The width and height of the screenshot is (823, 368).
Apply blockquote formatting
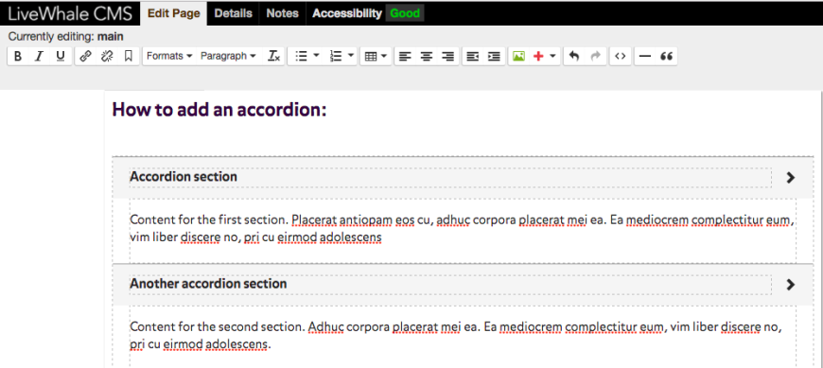tap(667, 56)
